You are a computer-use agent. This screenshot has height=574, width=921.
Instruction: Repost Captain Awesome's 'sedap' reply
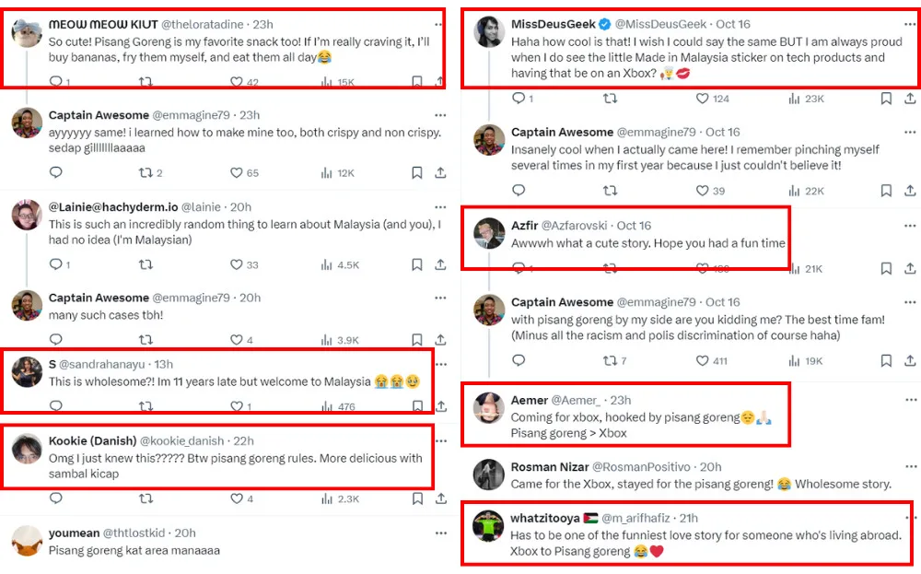point(145,172)
